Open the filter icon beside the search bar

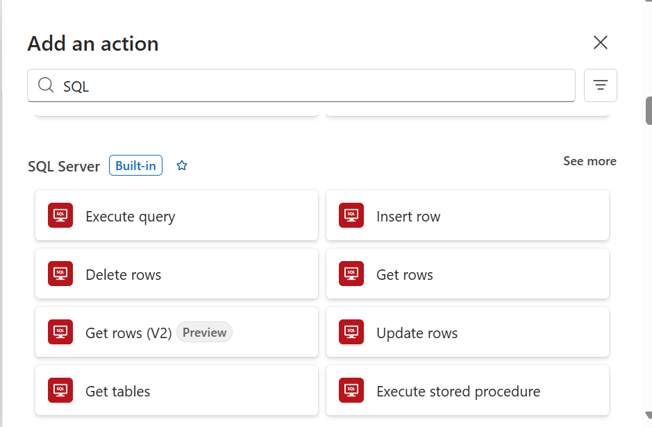click(x=600, y=85)
